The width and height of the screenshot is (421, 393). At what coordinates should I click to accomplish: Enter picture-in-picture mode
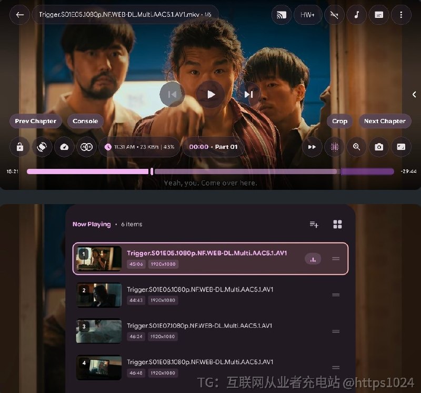[401, 147]
